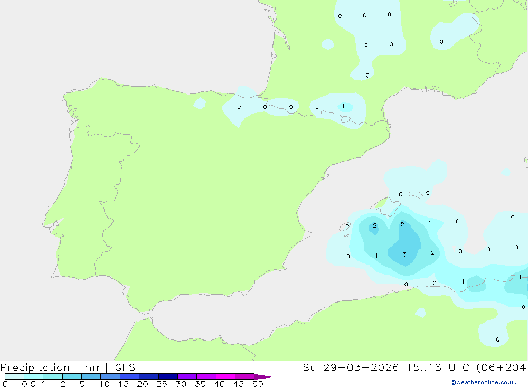This screenshot has width=528, height=387.
Task: Select the 30–35 mm violet legend swatch
Action: point(187,376)
